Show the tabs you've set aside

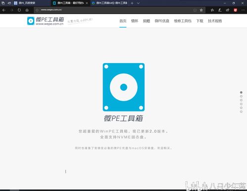click(3, 3)
